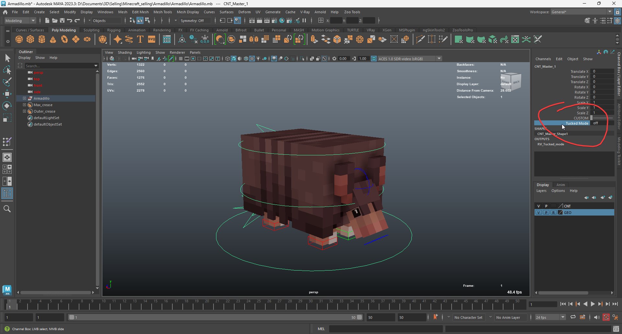Toggle visibility V of the GEO layer

[538, 212]
